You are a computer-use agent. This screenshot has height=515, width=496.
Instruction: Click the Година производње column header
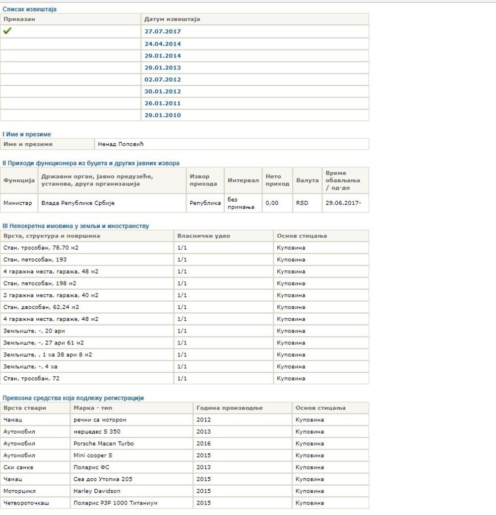coord(229,407)
